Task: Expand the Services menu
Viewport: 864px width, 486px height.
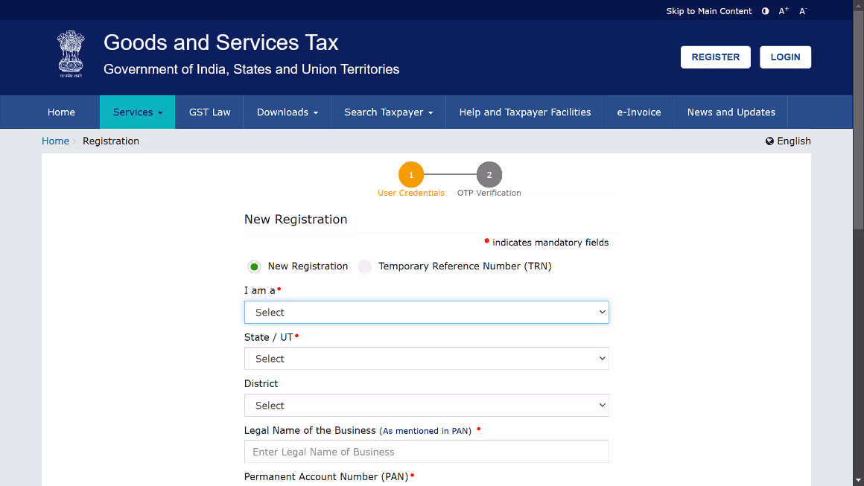Action: (x=137, y=112)
